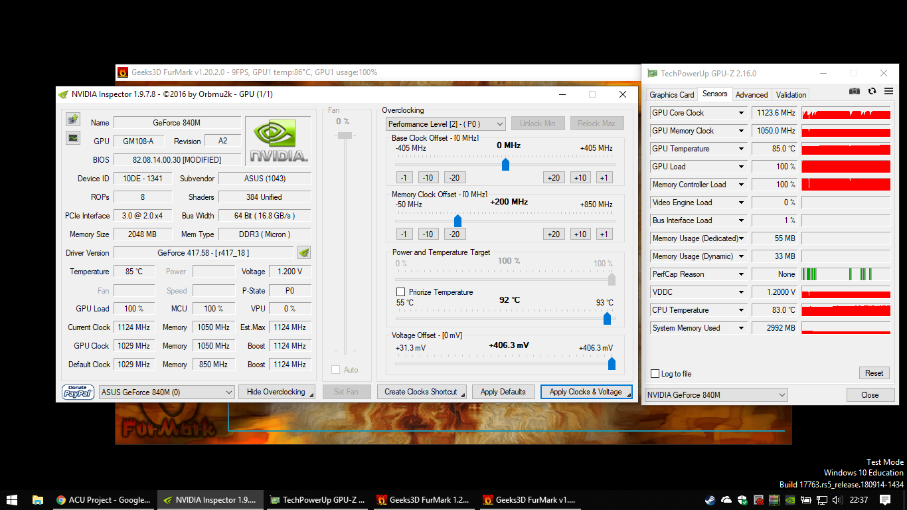Click the GPU-Z title bar app icon
907x510 pixels.
(x=653, y=74)
